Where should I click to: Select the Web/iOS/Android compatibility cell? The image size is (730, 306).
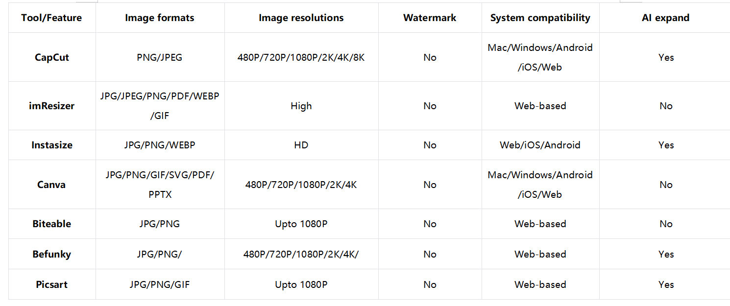coord(540,145)
